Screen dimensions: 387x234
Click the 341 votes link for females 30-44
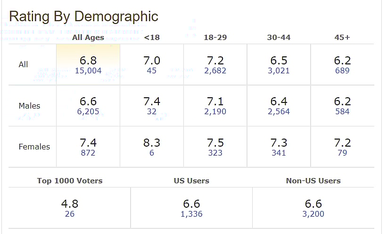279,153
